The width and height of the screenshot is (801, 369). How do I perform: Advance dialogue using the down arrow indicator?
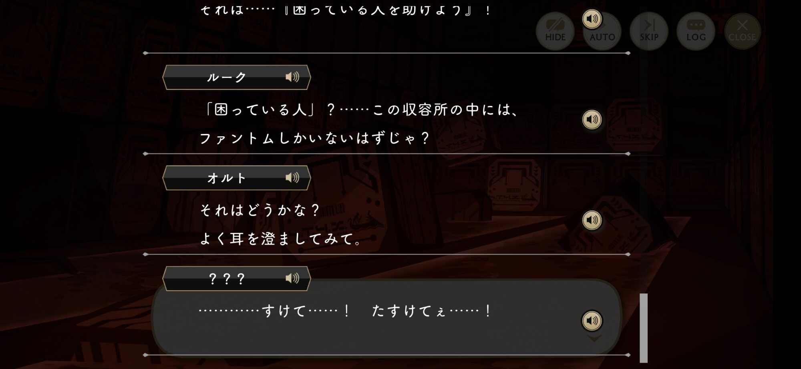tap(594, 339)
